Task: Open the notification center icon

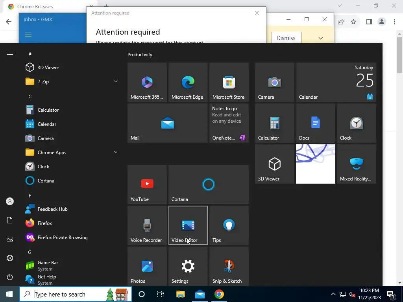Action: tap(391, 295)
